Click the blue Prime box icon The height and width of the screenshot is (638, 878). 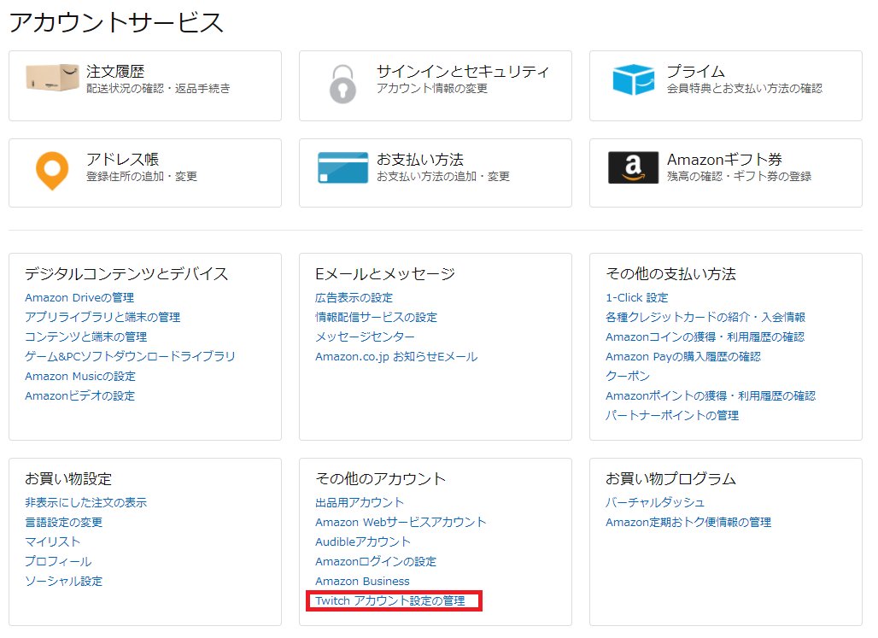tap(633, 79)
